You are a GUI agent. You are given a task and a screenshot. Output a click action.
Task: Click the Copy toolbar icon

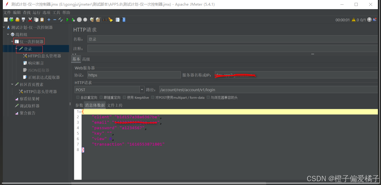36,20
